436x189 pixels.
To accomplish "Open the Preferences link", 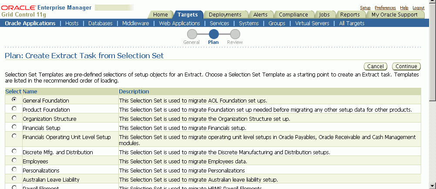I will (385, 8).
